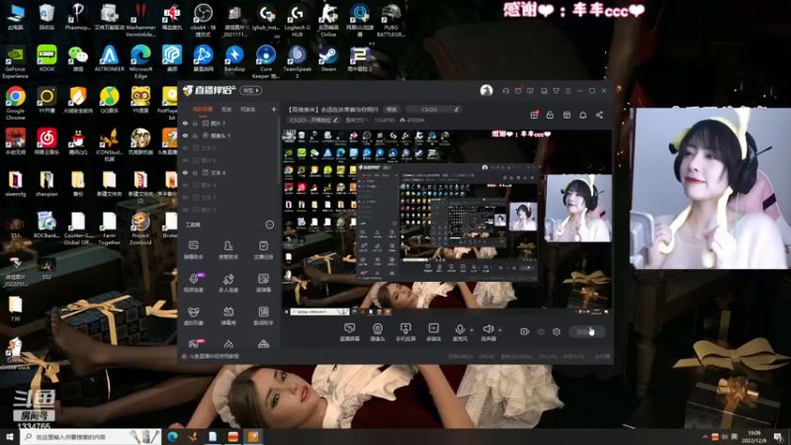Viewport: 791px width, 445px height.
Task: Toggle the preview eye icon beside settings
Action: pyautogui.click(x=541, y=331)
